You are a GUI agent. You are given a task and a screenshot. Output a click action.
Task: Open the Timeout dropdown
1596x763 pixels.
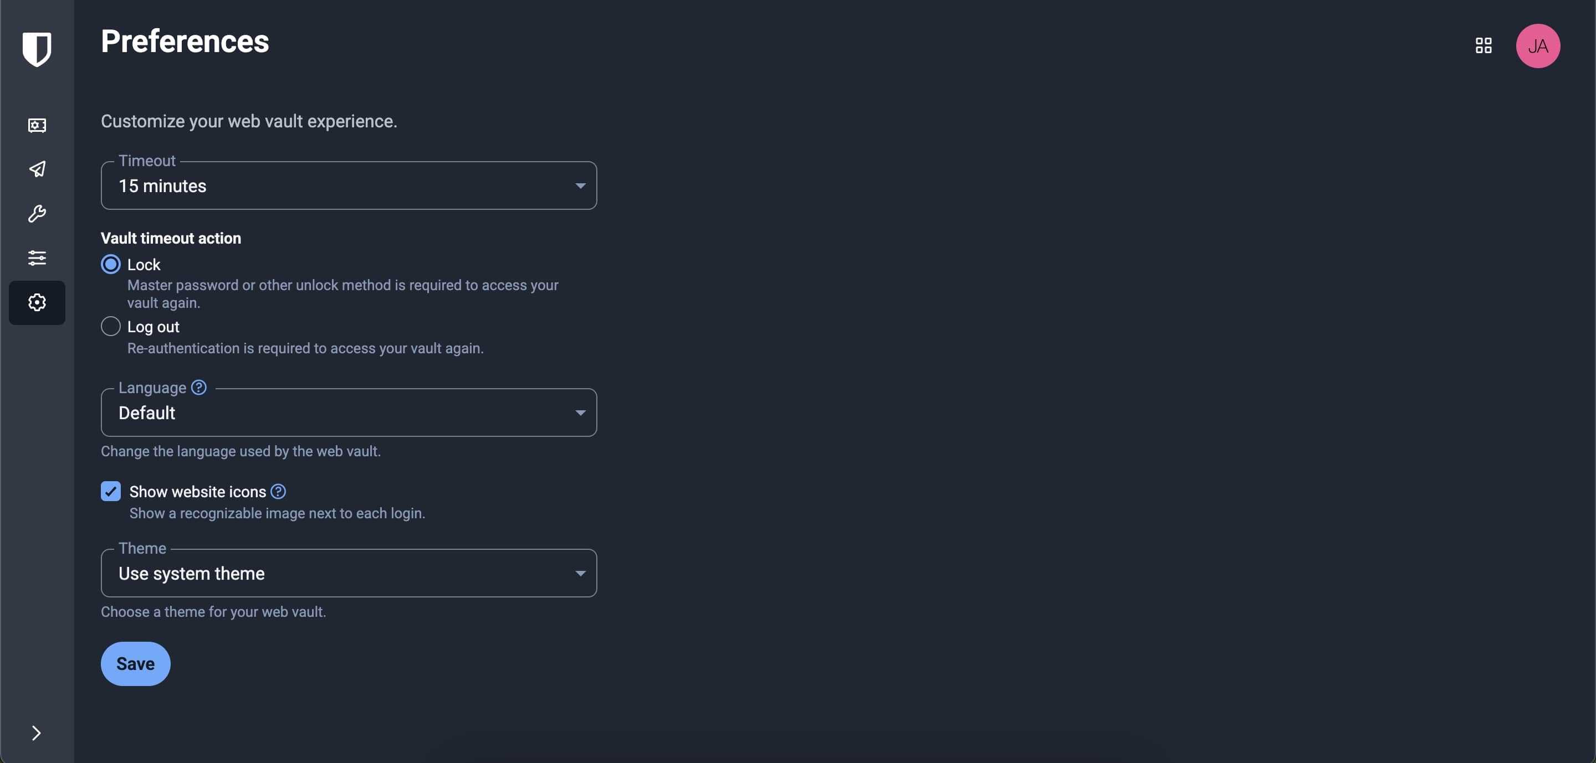coord(348,185)
